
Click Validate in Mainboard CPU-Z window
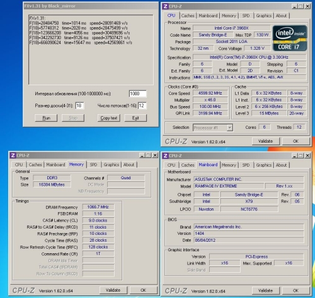[x=266, y=290]
